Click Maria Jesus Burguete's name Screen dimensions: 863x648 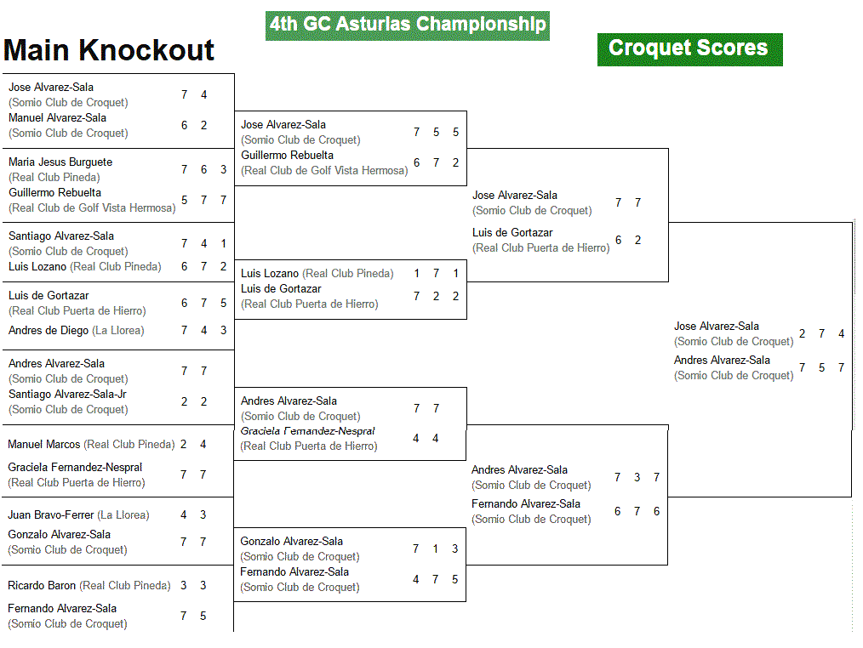click(60, 162)
